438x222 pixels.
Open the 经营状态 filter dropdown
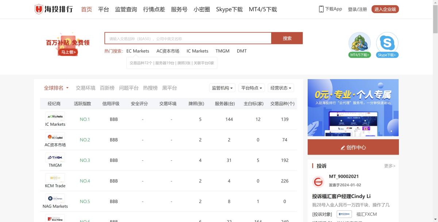280,87
